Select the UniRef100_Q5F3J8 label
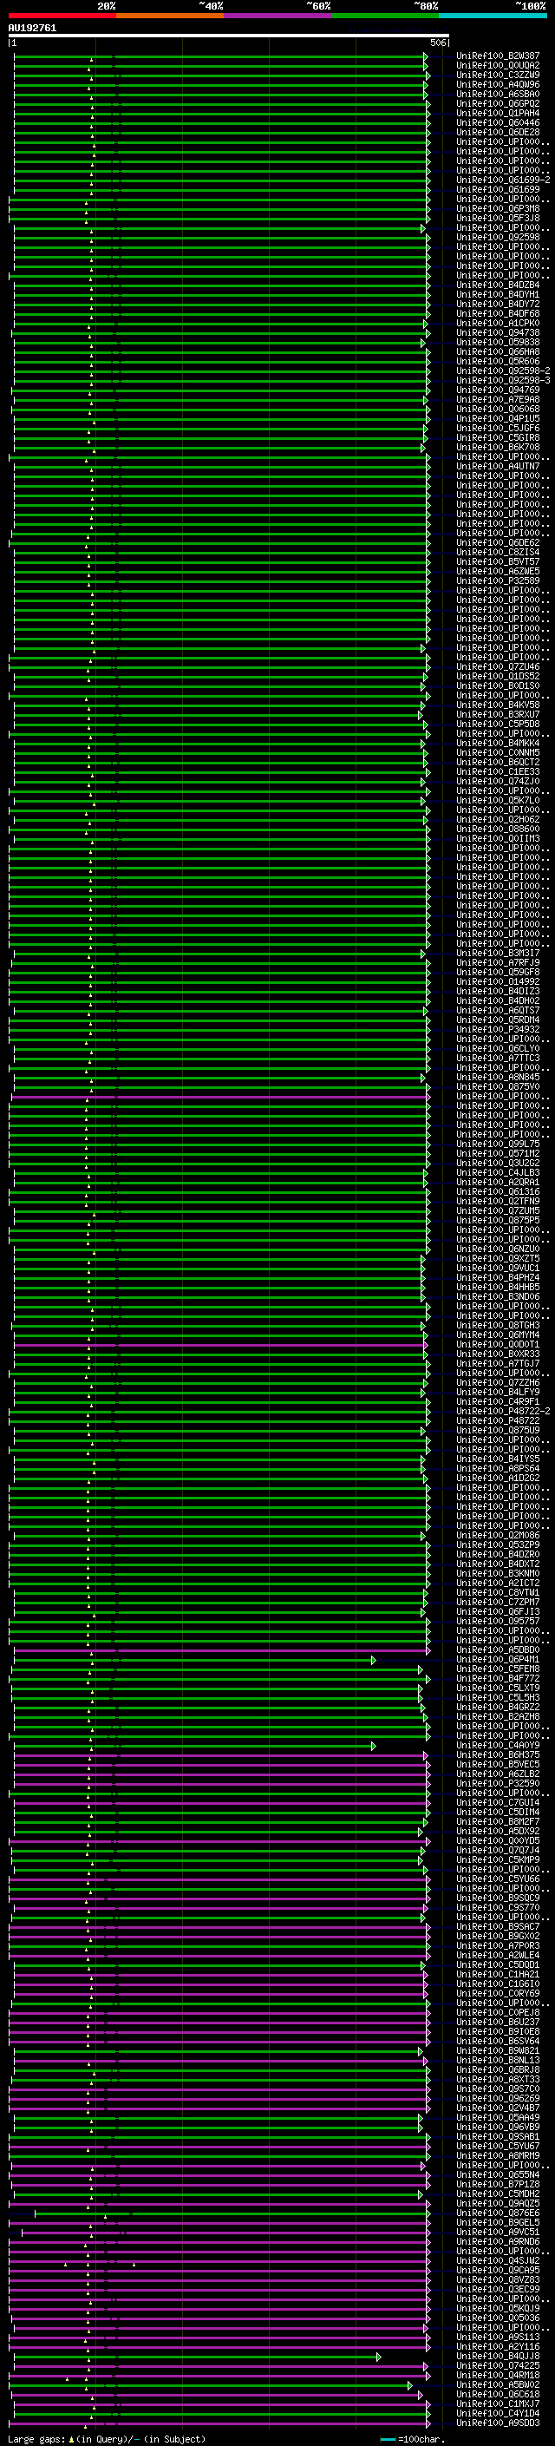Image resolution: width=555 pixels, height=2446 pixels. [498, 219]
